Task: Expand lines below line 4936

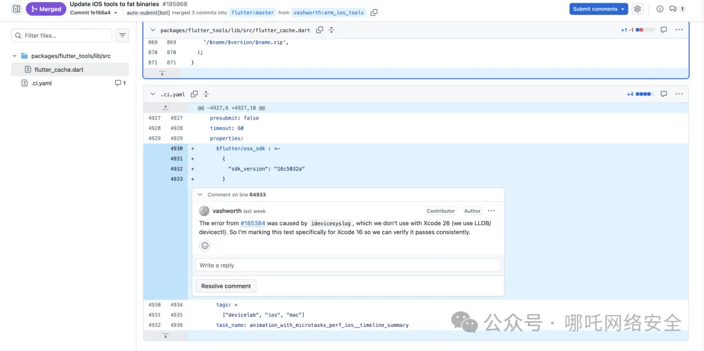Action: 166,336
